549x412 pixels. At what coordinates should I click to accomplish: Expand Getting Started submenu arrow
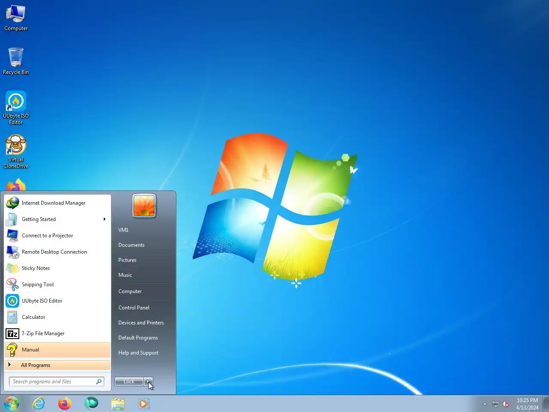pos(104,219)
